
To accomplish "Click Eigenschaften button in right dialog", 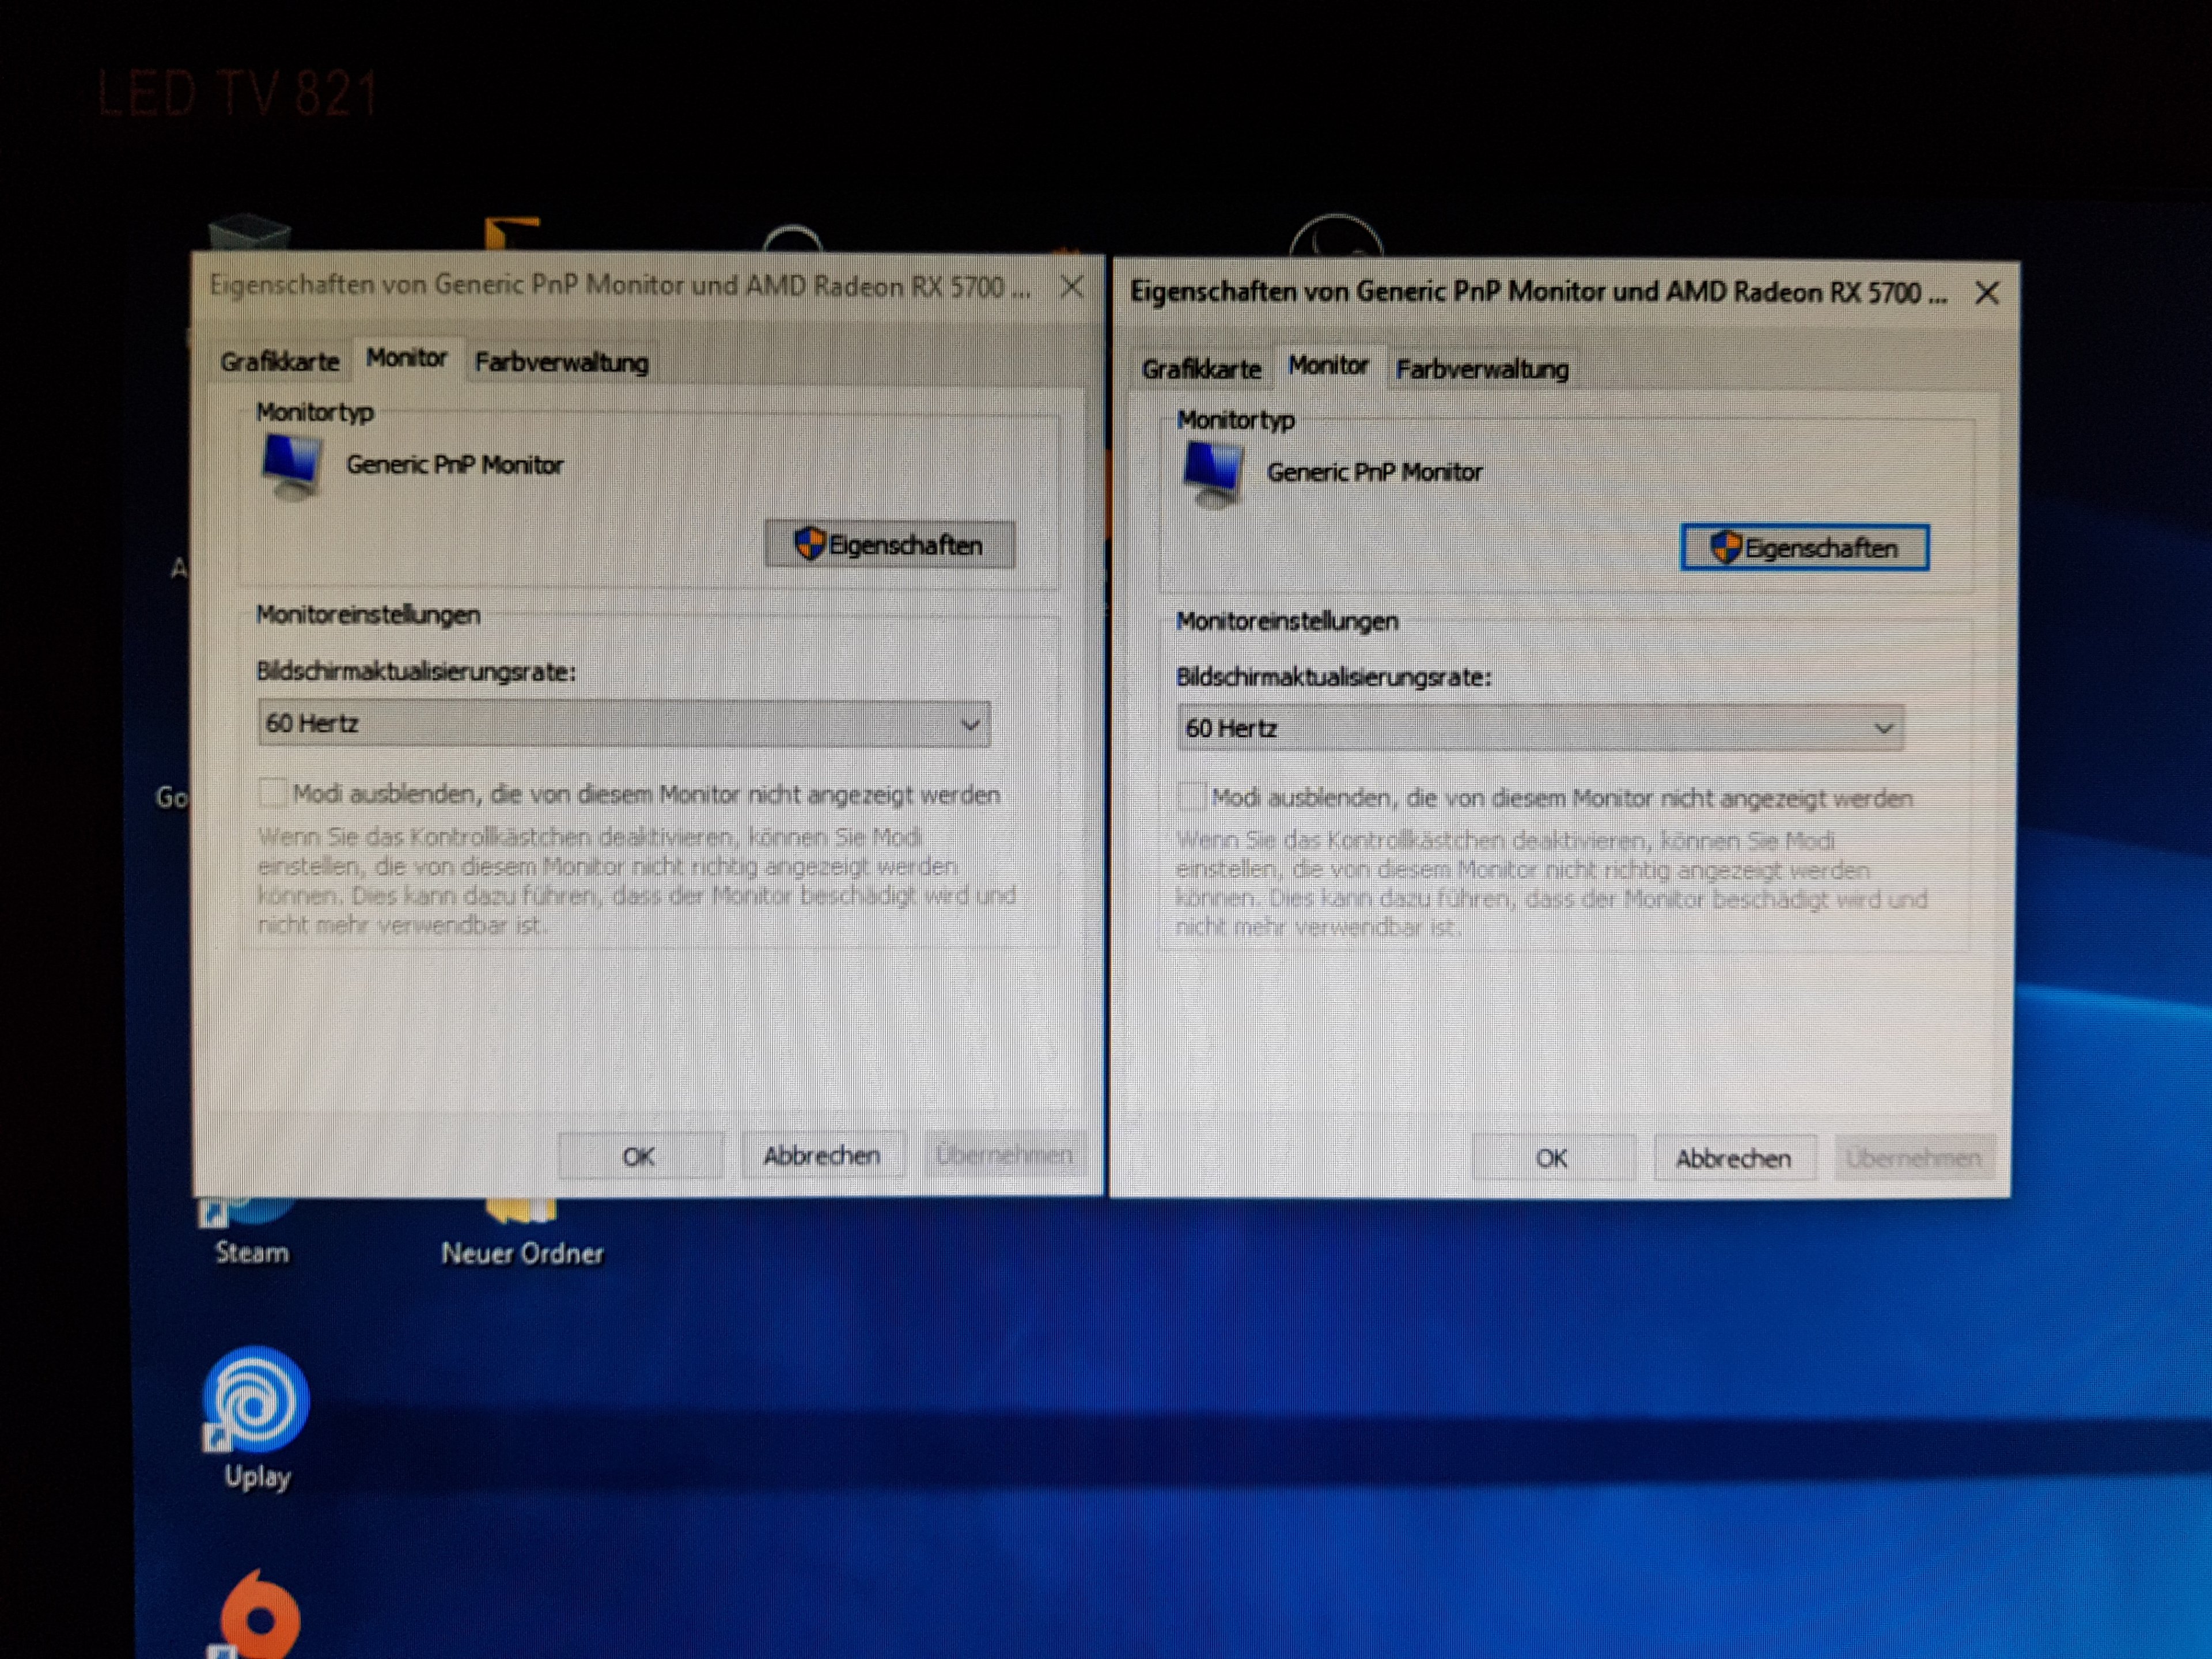I will (x=1804, y=548).
